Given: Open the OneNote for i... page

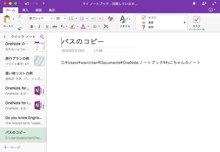Looking at the screenshot, I should coord(23,106).
